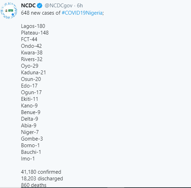191x188 pixels.
Task: Click the '41,180 confirmed' text
Action: (41, 172)
